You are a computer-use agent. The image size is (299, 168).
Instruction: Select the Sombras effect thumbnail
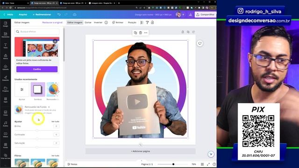click(x=38, y=90)
